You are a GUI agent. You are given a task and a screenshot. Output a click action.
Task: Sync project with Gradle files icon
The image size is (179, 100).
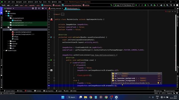(161, 5)
